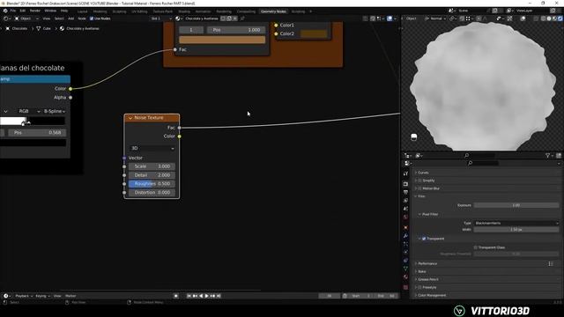The image size is (564, 317).
Task: Open the Object Data properties tab icon
Action: pos(405,269)
